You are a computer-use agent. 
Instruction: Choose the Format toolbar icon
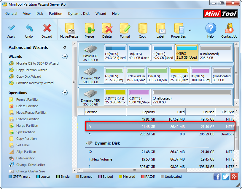click(x=125, y=28)
